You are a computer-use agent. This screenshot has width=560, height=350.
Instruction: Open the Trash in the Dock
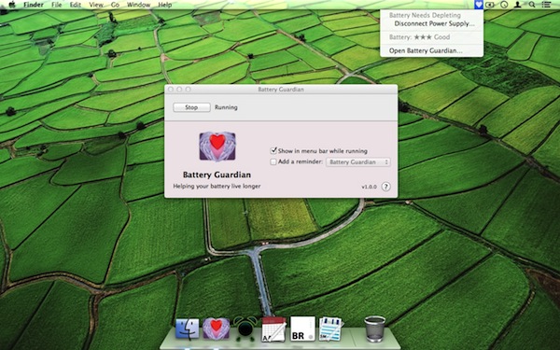[374, 329]
